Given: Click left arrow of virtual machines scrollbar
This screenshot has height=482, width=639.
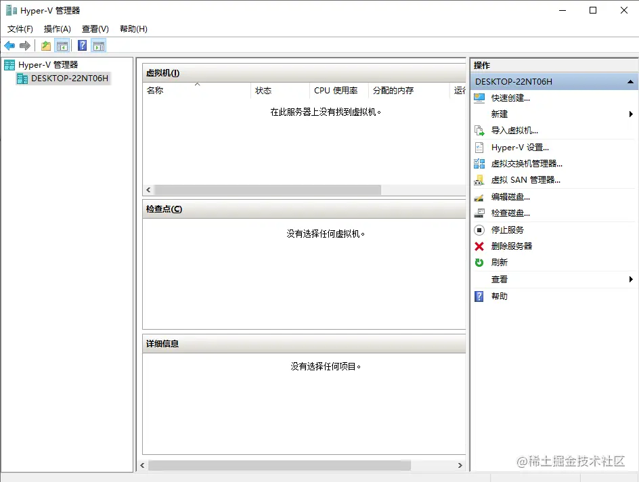Looking at the screenshot, I should (x=148, y=190).
